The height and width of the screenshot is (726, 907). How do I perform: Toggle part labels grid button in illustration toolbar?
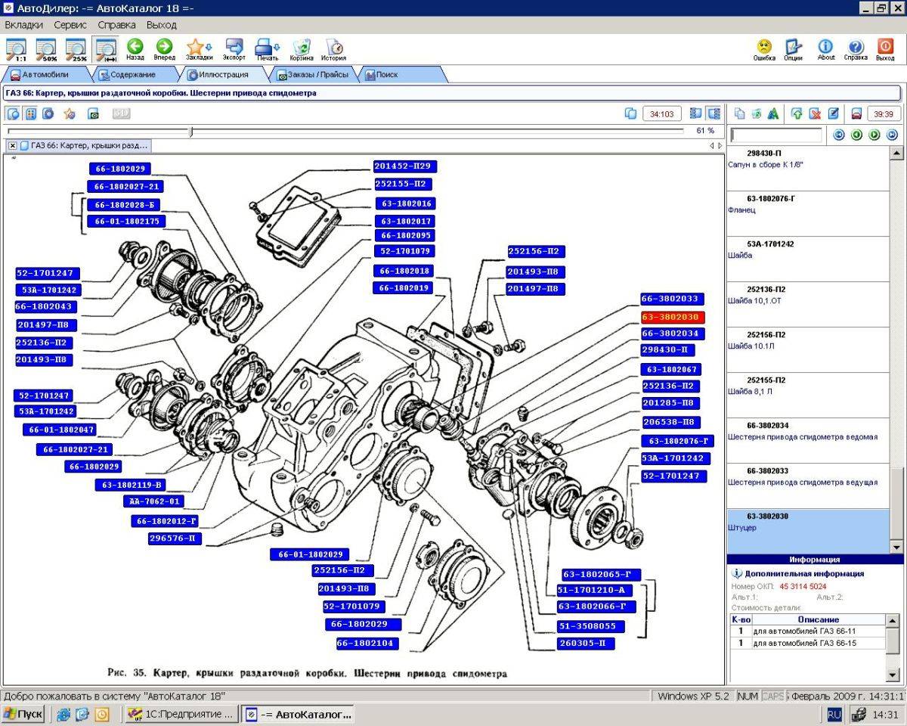click(31, 113)
